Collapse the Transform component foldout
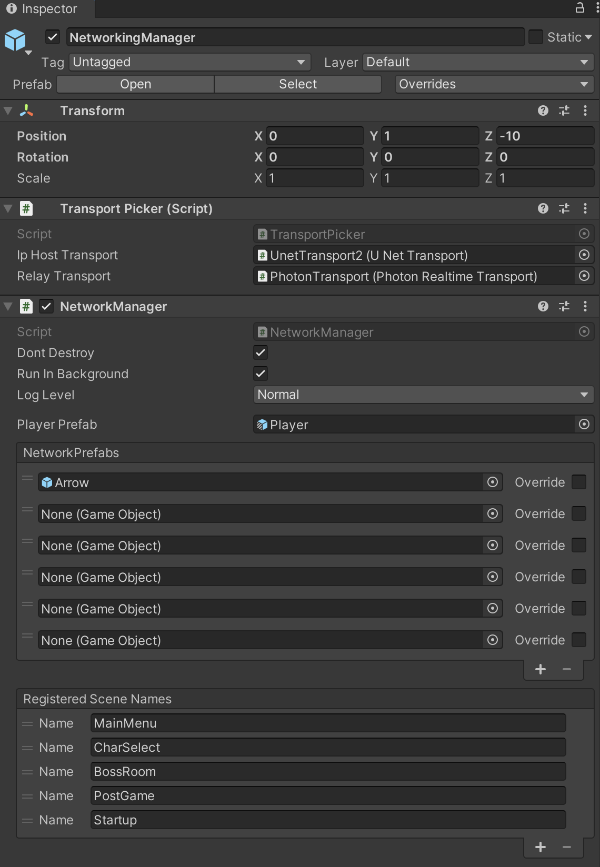Image resolution: width=600 pixels, height=867 pixels. 8,110
